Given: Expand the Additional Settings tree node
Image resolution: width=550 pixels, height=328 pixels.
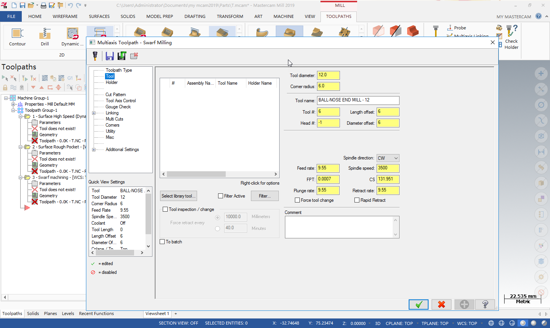Looking at the screenshot, I should (94, 150).
